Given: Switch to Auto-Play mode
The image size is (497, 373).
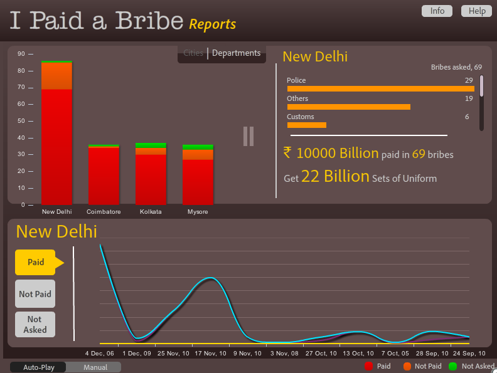Looking at the screenshot, I should pos(38,367).
